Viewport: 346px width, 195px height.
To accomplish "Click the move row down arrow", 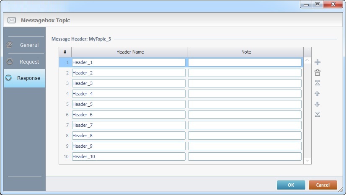I will [x=318, y=104].
